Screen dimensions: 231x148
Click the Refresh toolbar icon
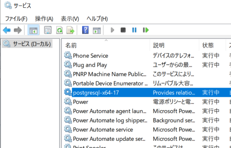click(60, 30)
